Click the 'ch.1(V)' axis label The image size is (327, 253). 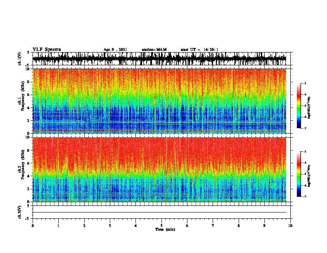pyautogui.click(x=19, y=59)
